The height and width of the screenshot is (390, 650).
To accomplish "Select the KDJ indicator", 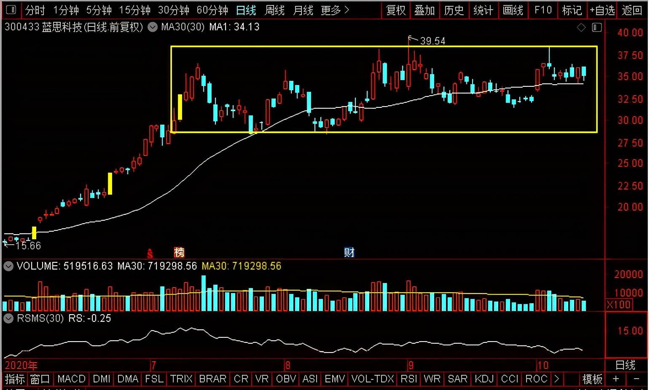I will (x=484, y=379).
